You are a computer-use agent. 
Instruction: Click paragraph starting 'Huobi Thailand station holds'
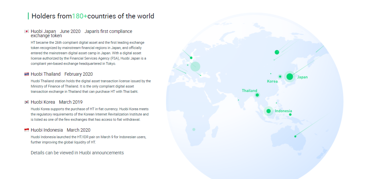pos(91,86)
